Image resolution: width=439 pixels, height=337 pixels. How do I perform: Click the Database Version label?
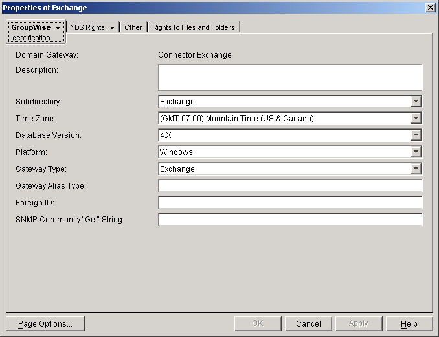click(49, 135)
